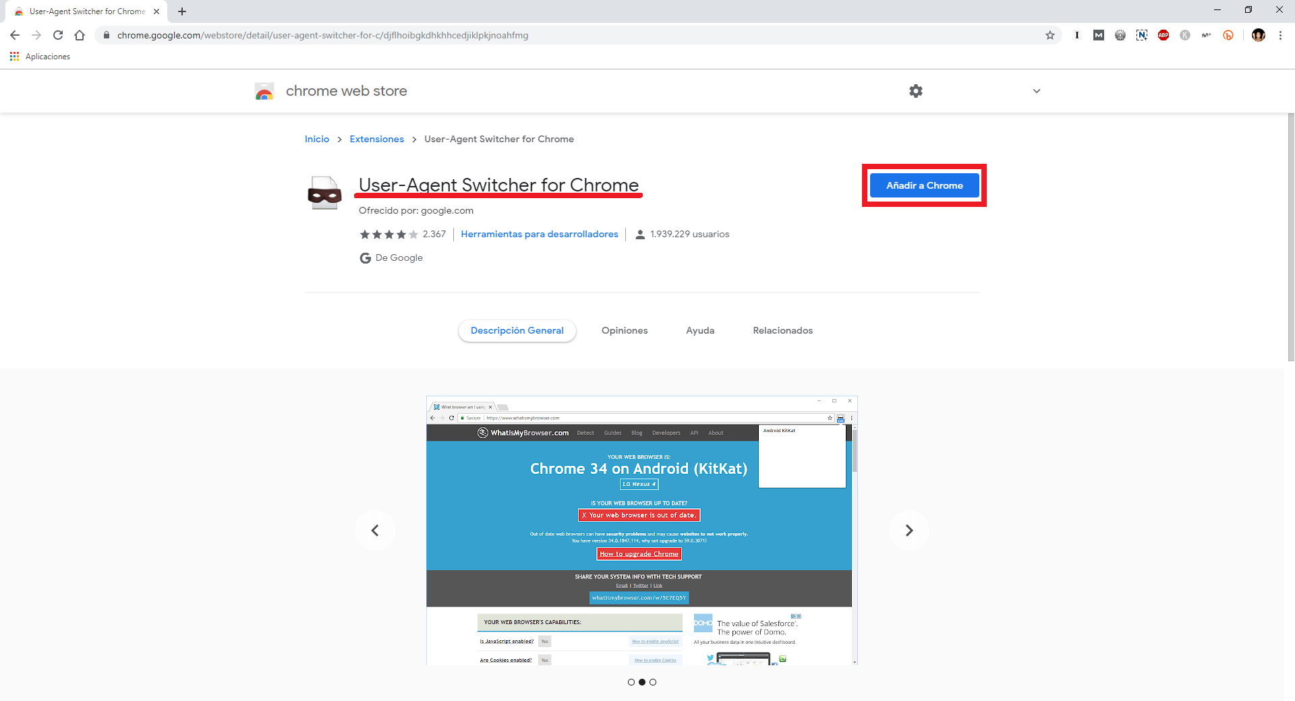This screenshot has height=701, width=1295.
Task: Click 'Ofrecido por: google.com' text
Action: click(x=416, y=210)
